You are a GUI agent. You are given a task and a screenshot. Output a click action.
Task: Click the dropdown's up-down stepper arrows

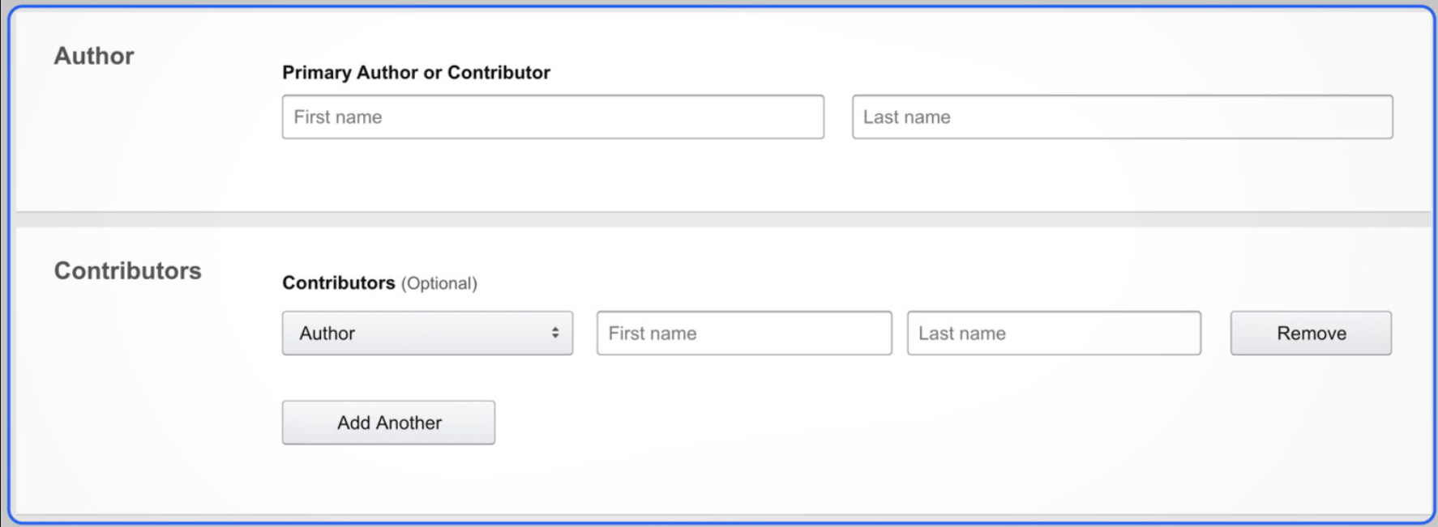click(x=556, y=333)
